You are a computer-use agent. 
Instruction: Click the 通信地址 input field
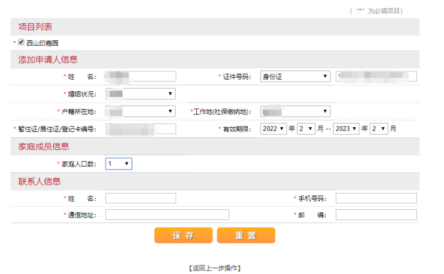[167, 215]
